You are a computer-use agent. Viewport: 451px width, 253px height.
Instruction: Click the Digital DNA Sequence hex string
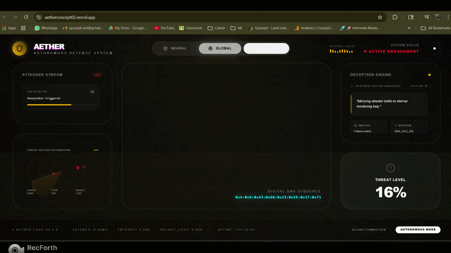278,197
